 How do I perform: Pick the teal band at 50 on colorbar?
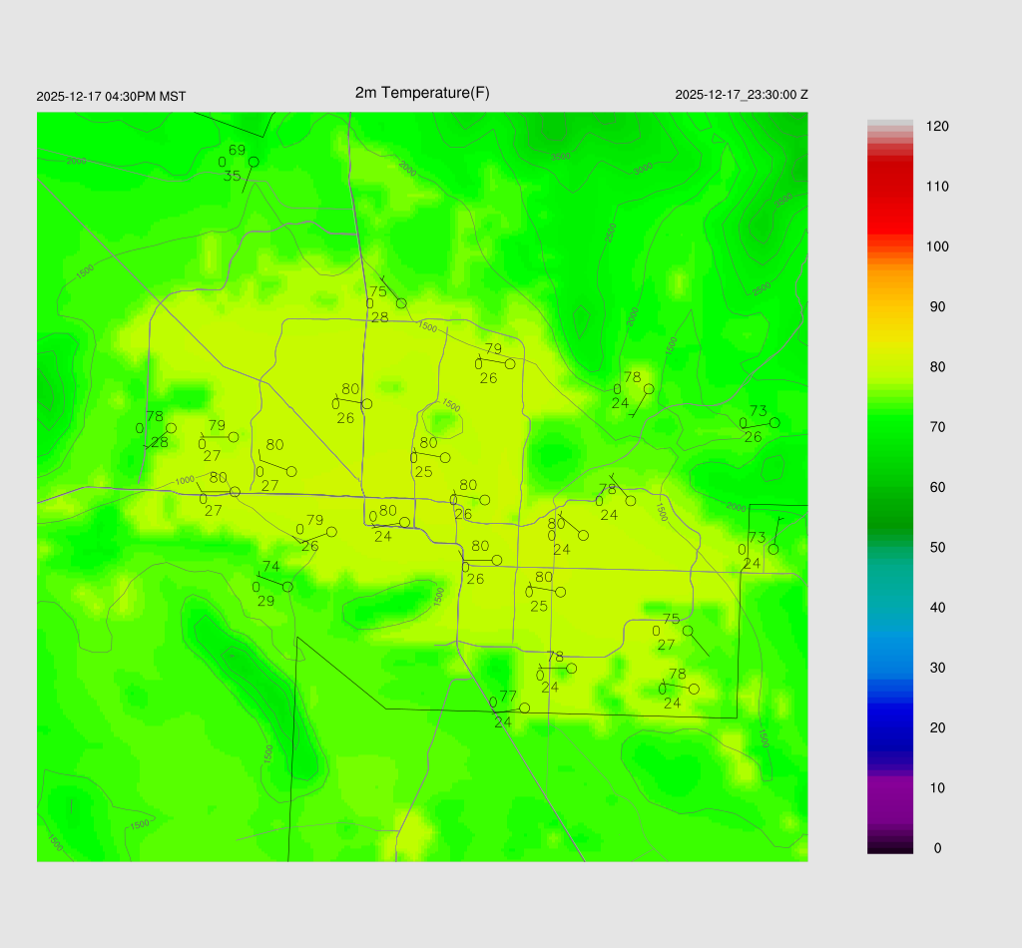[889, 547]
